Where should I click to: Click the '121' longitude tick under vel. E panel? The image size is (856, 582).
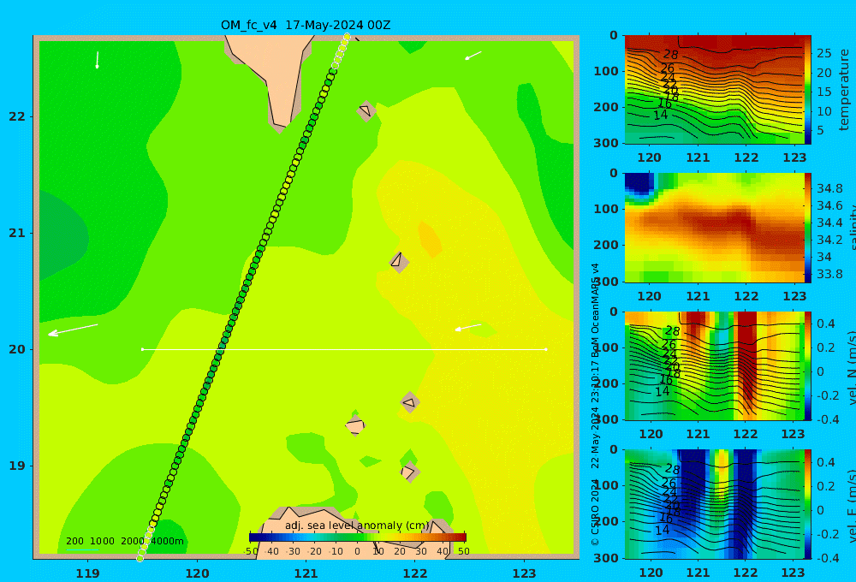click(698, 573)
